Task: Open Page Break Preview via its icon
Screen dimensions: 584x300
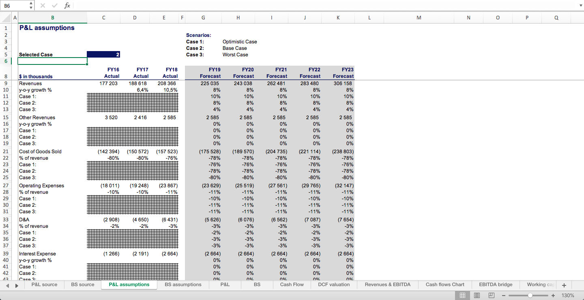Action: coord(492,295)
